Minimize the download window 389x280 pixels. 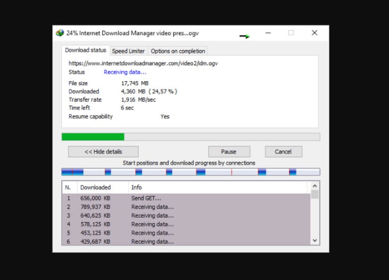pyautogui.click(x=268, y=33)
